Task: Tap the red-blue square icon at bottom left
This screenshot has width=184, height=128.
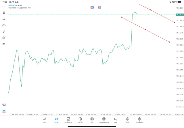Action: [x=4, y=111]
